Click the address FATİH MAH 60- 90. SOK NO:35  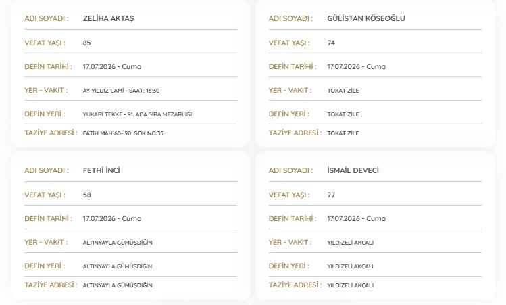[123, 133]
